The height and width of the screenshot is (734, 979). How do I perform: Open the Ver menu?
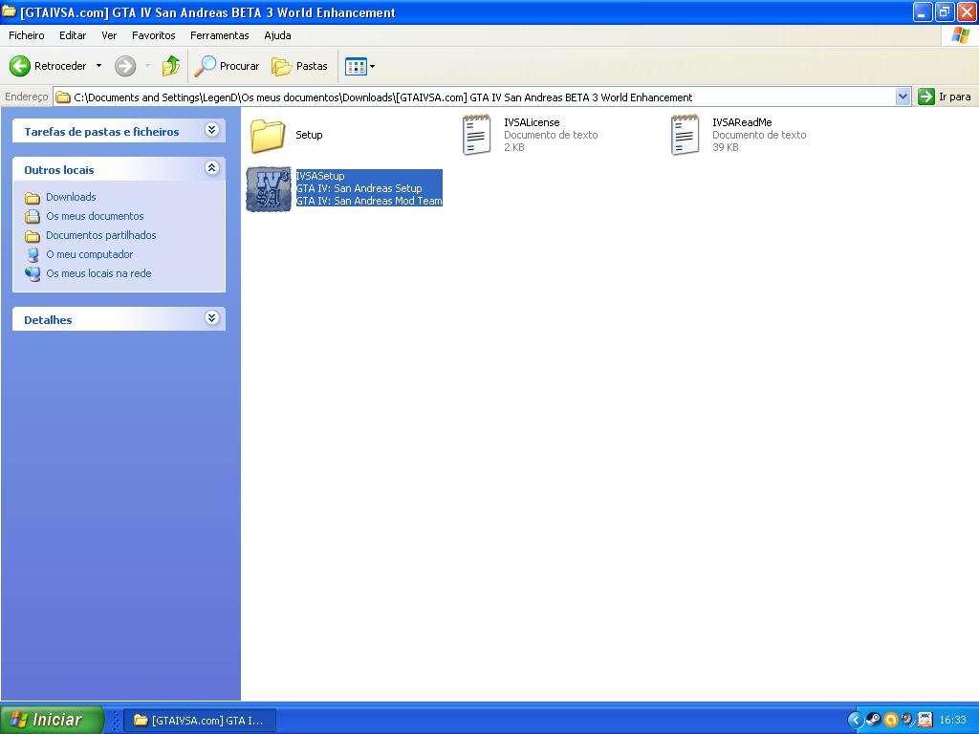click(109, 35)
